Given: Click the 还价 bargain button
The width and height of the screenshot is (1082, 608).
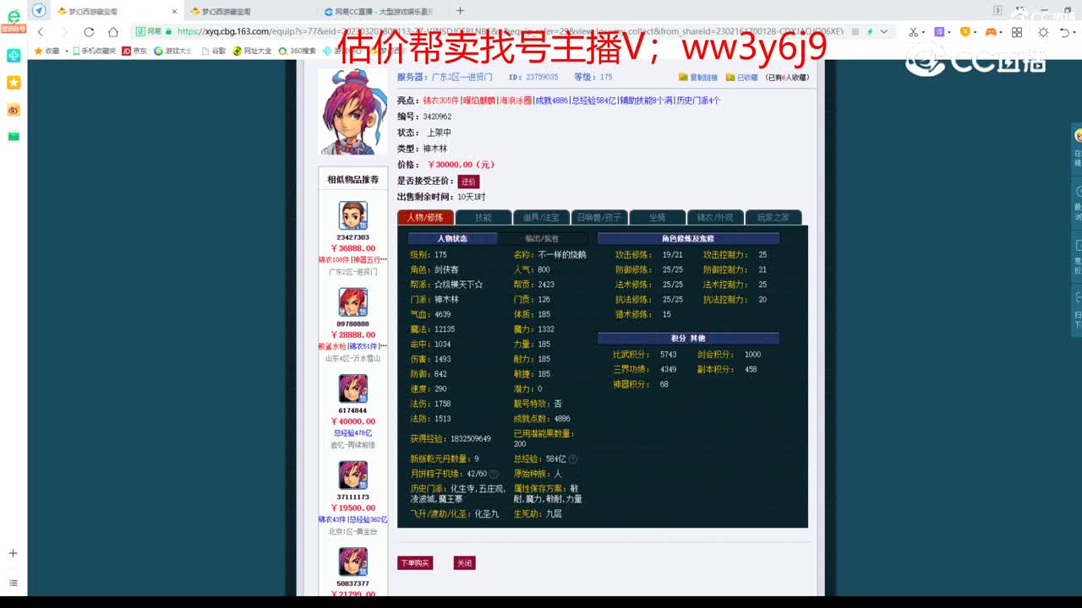Looking at the screenshot, I should [468, 182].
